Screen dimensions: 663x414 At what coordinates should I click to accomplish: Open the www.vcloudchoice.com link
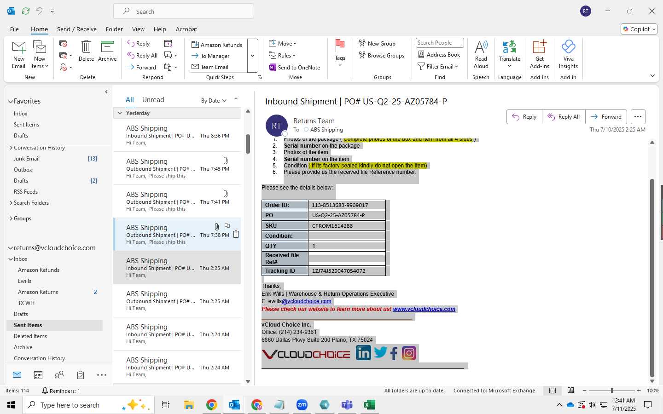click(x=424, y=309)
